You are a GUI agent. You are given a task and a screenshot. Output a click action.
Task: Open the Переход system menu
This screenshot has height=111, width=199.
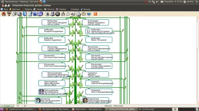(x=24, y=2)
